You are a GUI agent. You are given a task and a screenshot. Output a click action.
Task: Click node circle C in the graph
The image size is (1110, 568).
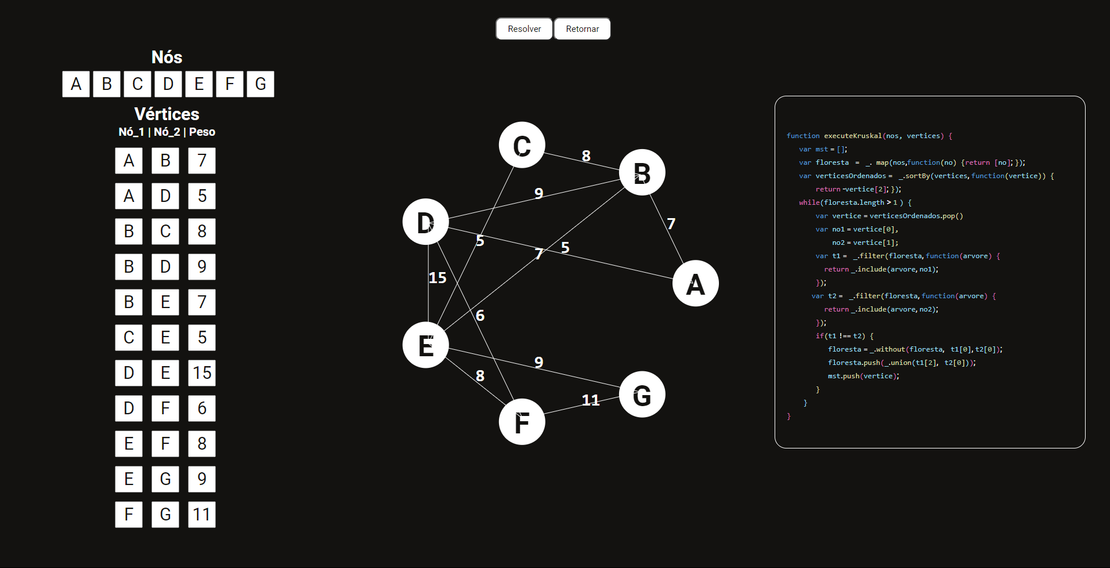pos(522,144)
